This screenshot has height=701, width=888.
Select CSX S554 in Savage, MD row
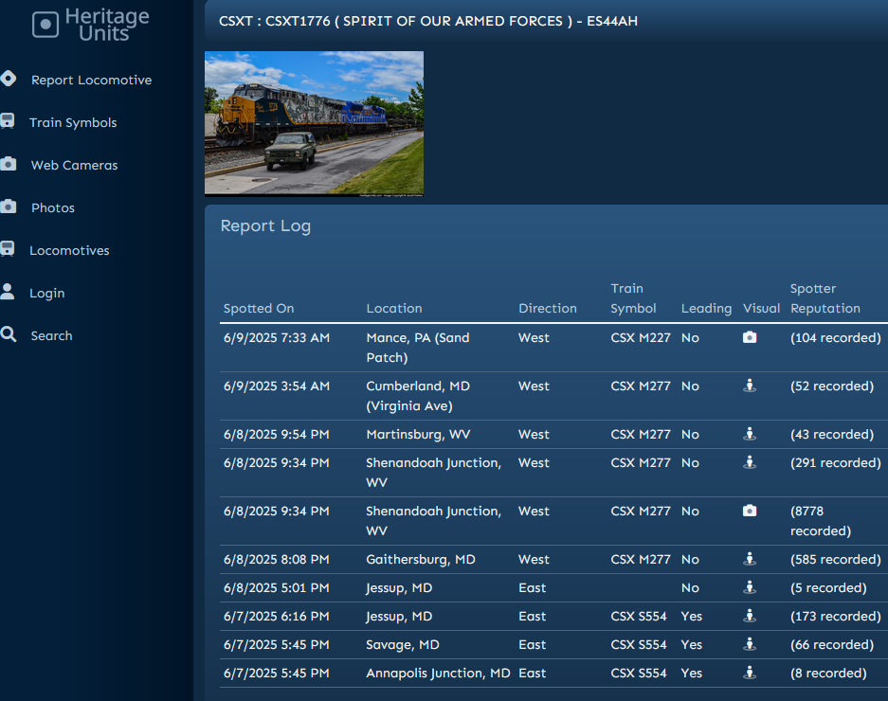pos(639,644)
